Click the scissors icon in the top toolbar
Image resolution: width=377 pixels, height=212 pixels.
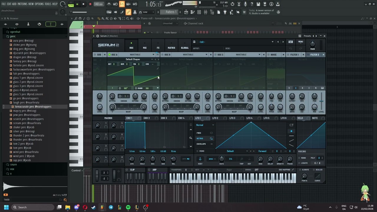pos(239,4)
